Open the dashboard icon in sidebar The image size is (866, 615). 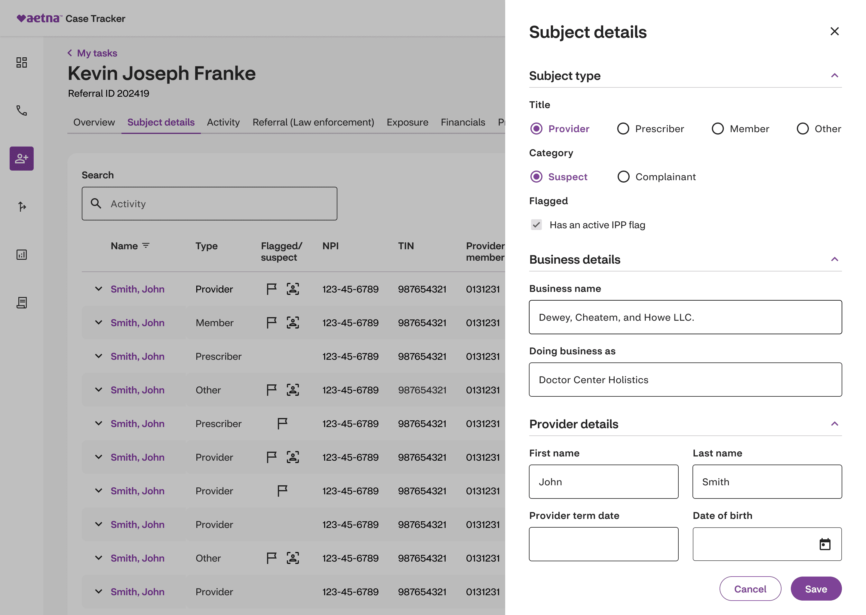point(22,62)
